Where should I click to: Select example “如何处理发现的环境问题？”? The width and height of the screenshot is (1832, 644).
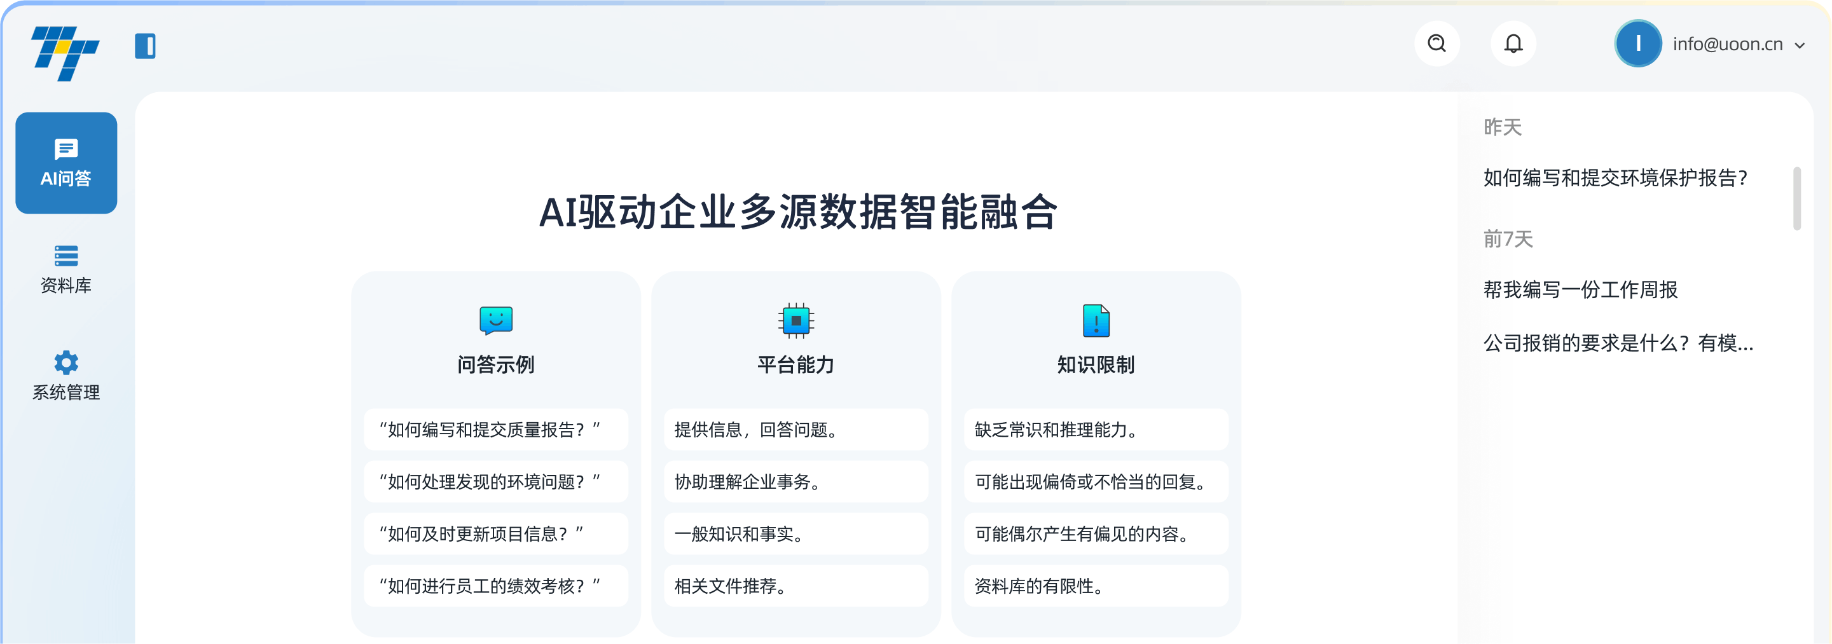[496, 482]
